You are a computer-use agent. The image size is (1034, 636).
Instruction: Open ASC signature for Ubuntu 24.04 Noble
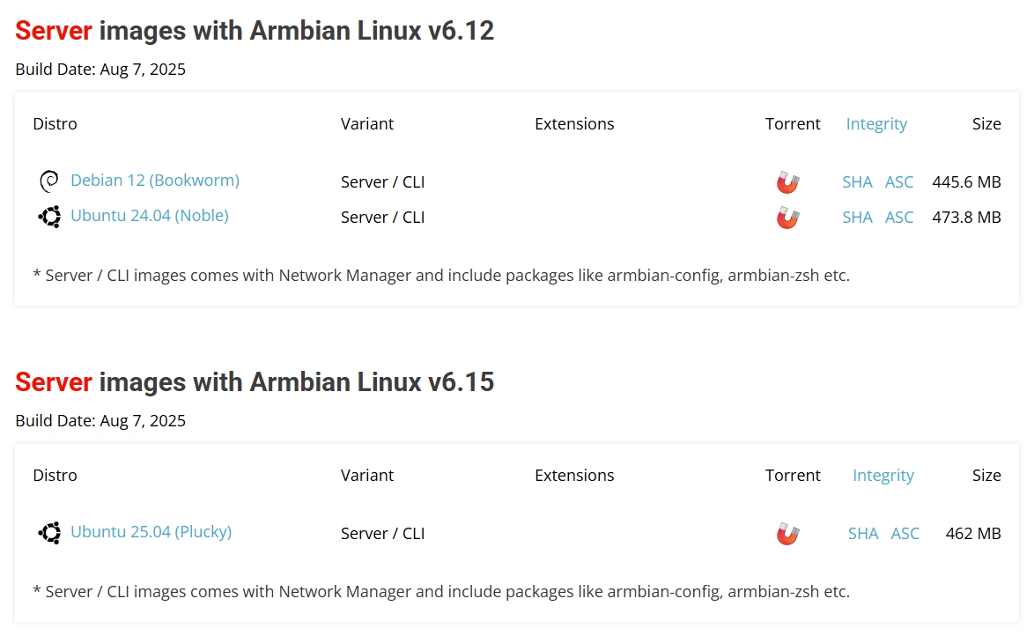pos(899,218)
